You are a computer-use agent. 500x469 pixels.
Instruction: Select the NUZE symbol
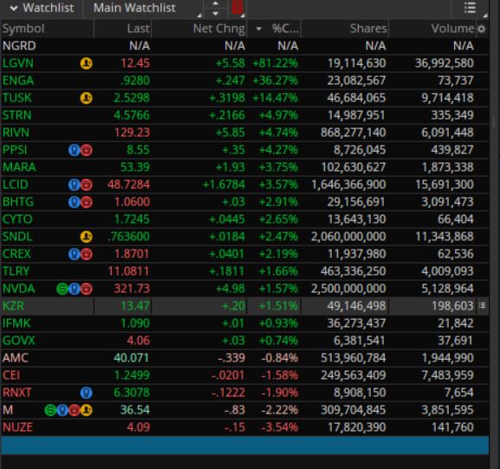[x=17, y=427]
